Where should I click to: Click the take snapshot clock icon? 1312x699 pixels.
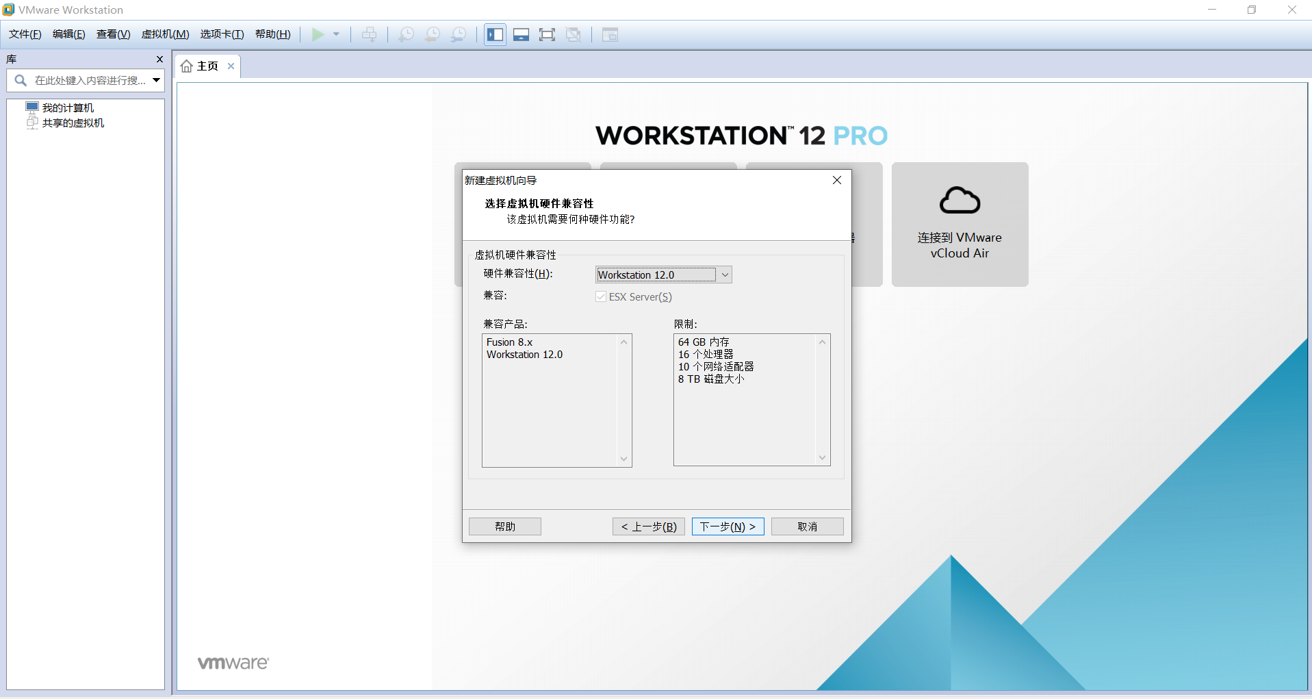(x=407, y=34)
